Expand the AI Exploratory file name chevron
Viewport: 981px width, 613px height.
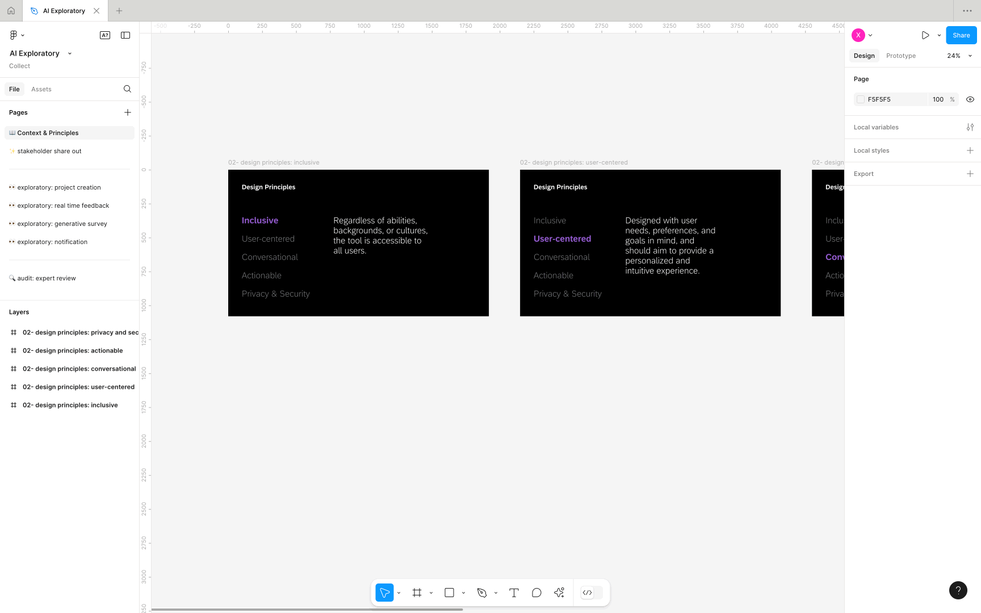[x=70, y=53]
